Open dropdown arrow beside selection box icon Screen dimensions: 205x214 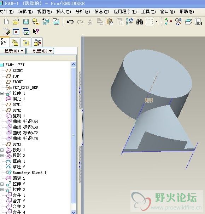(x=157, y=22)
